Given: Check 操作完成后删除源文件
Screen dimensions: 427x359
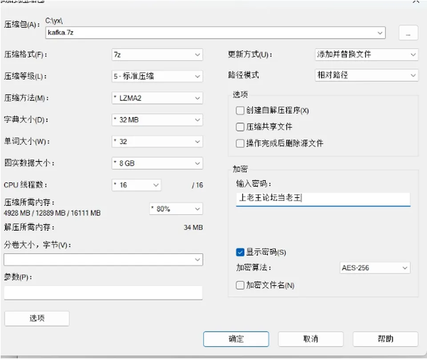Looking at the screenshot, I should click(x=240, y=144).
